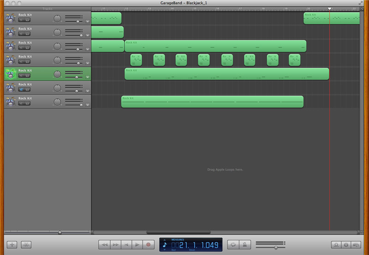
Task: Mute the selected green Rock Kit track
Action: (21, 75)
